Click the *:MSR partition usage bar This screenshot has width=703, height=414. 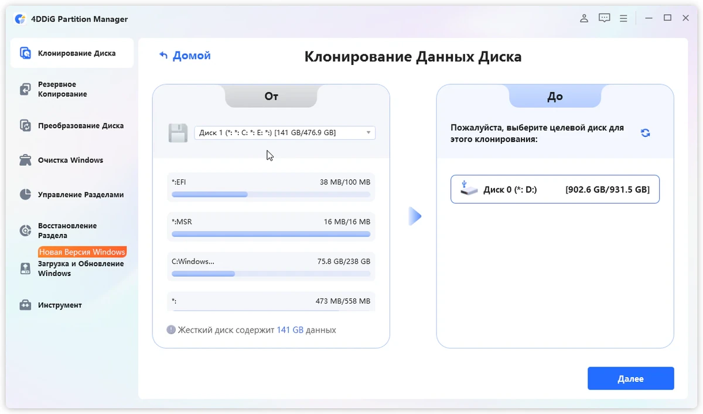point(271,234)
